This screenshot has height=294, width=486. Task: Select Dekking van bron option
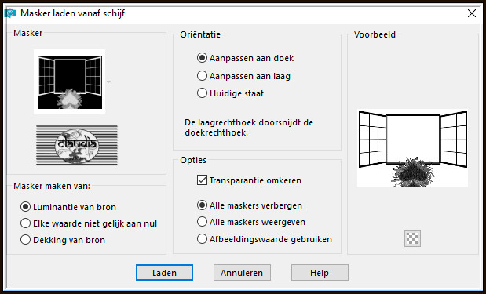click(x=63, y=240)
